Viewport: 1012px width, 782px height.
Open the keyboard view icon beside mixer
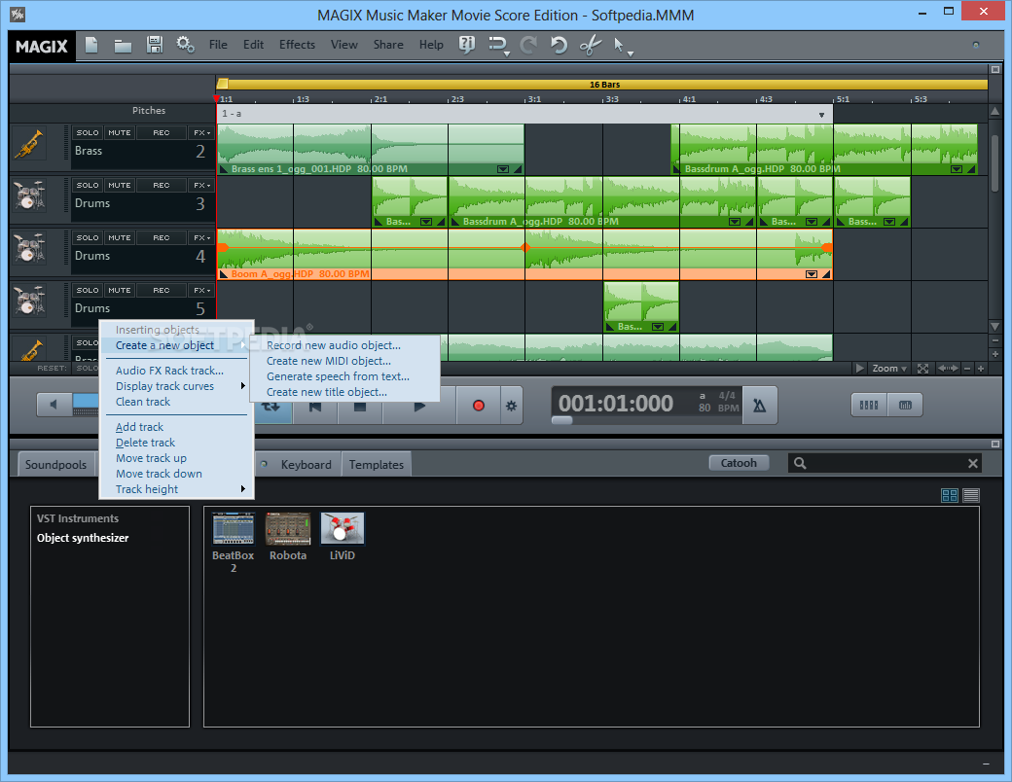point(905,406)
